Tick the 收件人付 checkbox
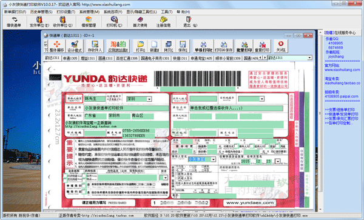The image size is (364, 220). 267,146
